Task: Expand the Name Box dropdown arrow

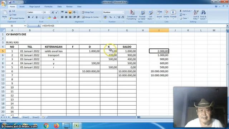Action: click(25, 26)
